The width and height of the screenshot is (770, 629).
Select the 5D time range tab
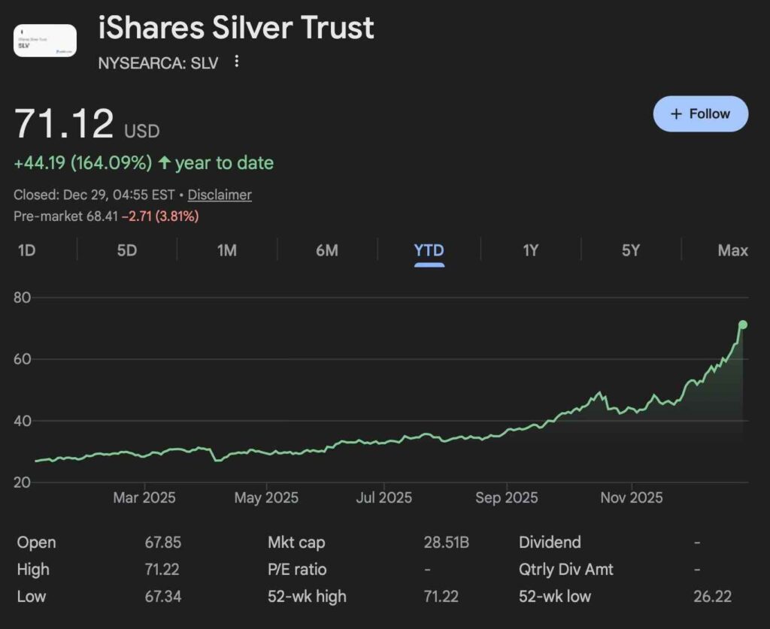click(x=127, y=250)
